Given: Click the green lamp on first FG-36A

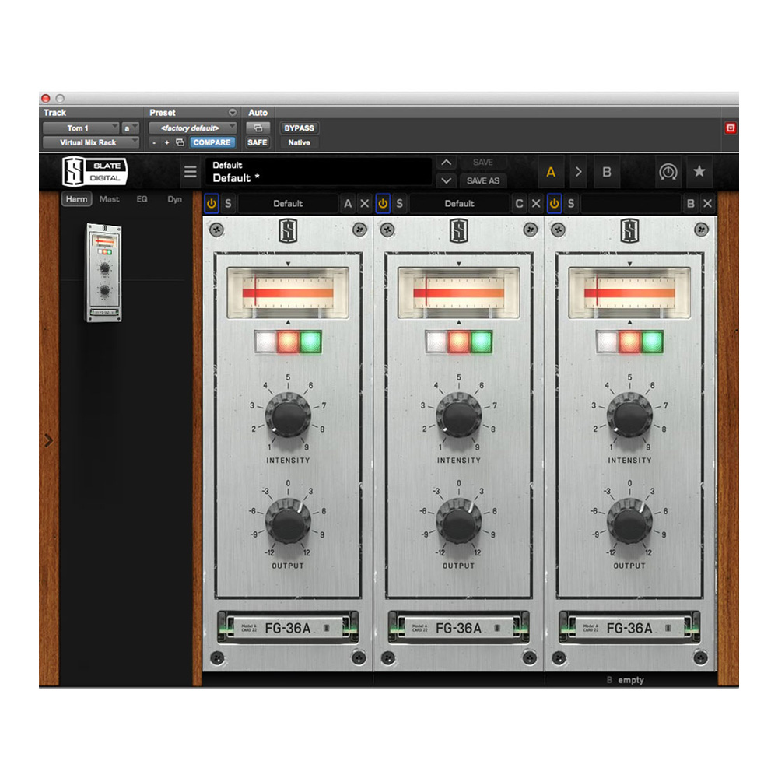Looking at the screenshot, I should tap(310, 342).
